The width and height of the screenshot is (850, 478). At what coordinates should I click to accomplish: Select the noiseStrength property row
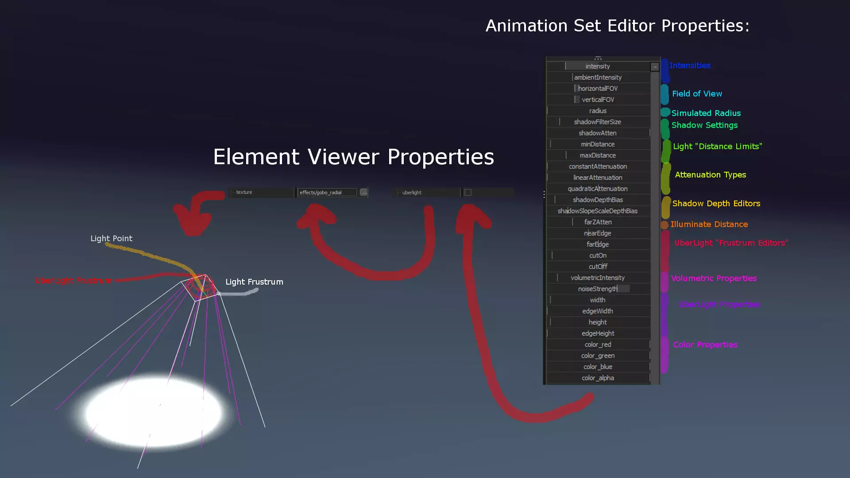(x=598, y=289)
